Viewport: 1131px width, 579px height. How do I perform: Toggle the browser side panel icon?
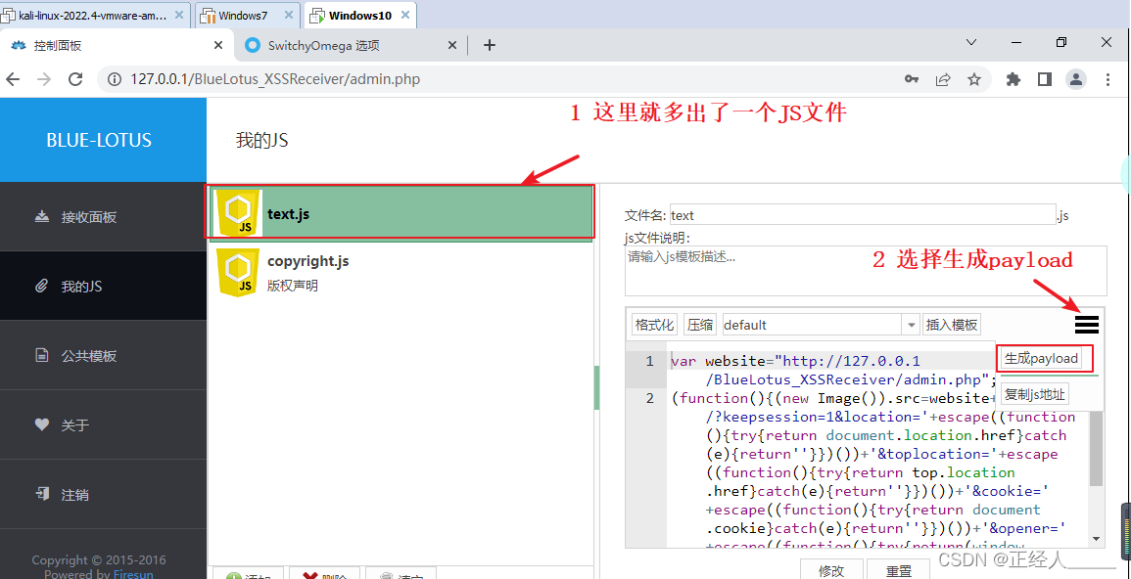click(1045, 79)
